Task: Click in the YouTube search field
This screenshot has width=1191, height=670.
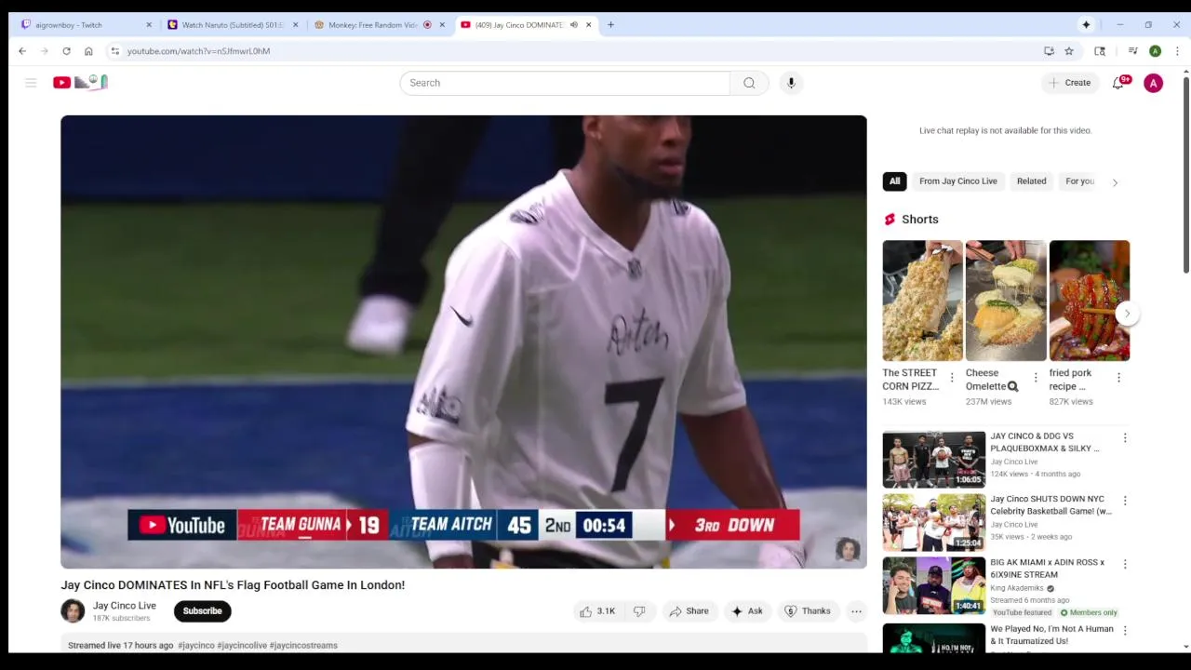Action: [566, 83]
